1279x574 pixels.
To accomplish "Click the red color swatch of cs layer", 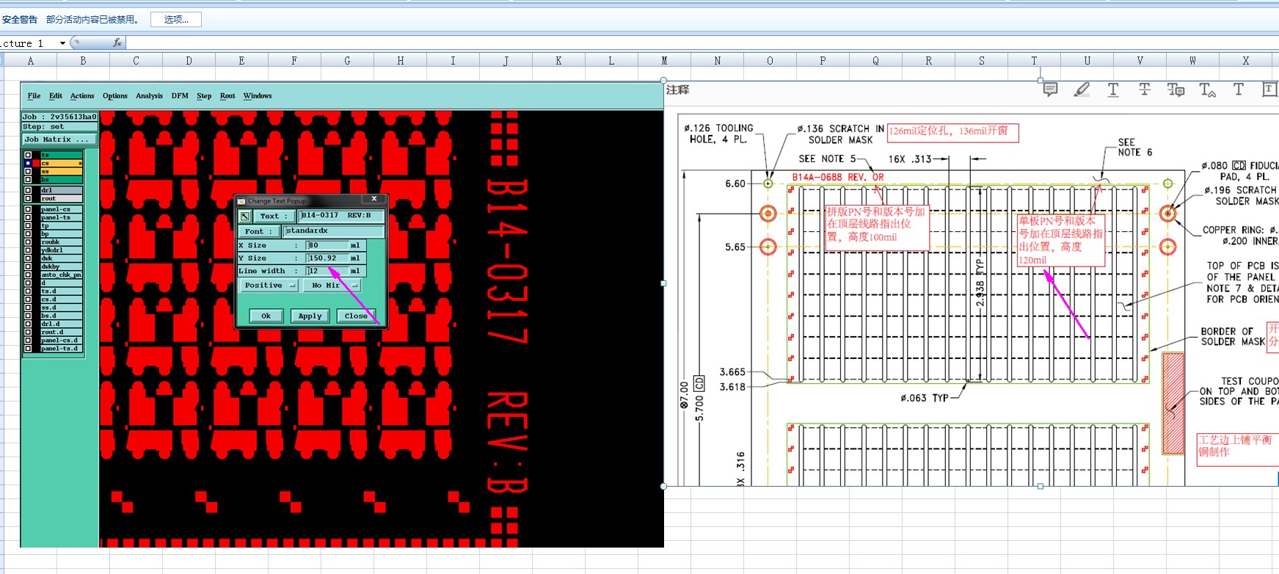I will 37,163.
